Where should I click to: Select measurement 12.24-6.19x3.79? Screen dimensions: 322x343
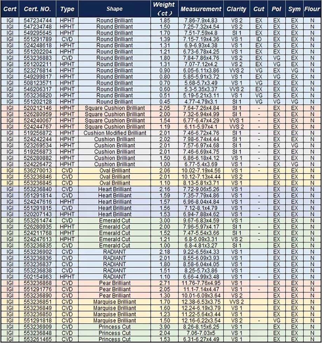pyautogui.click(x=201, y=308)
